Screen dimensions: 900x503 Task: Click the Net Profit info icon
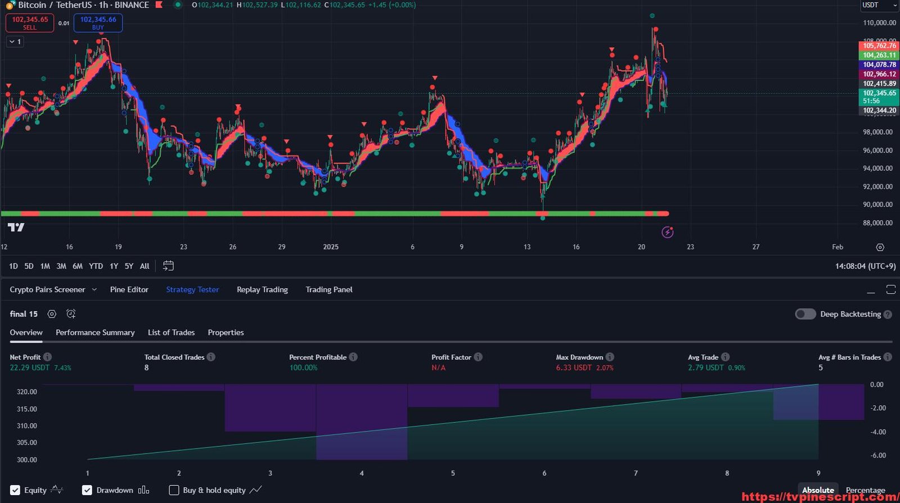pos(48,357)
